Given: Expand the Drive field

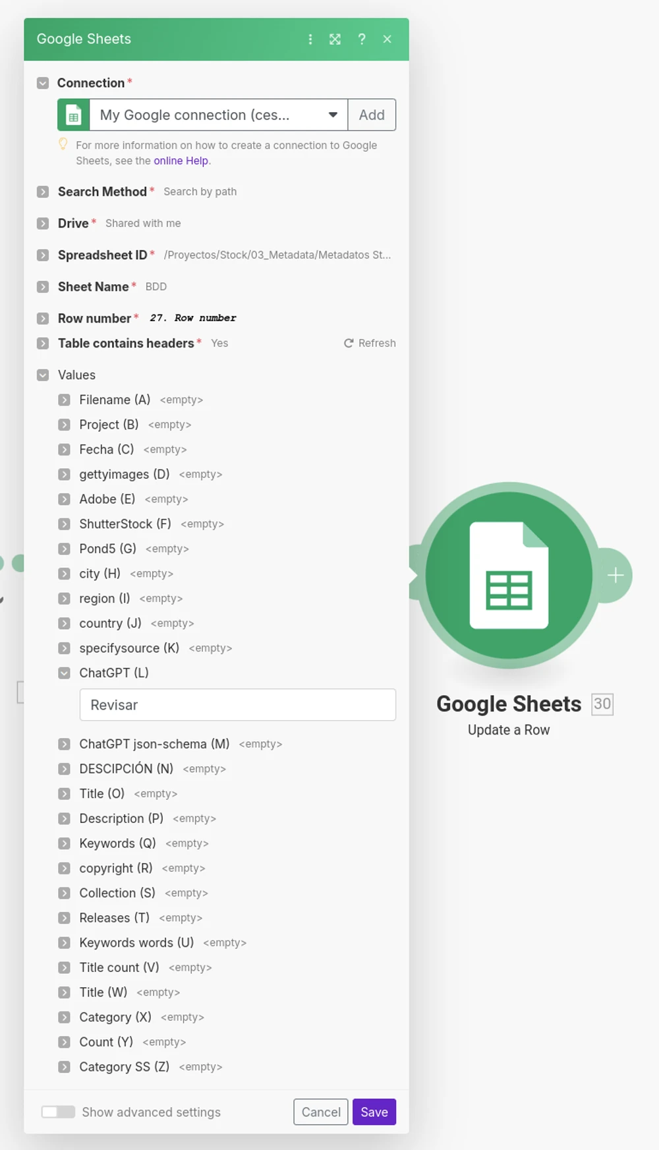Looking at the screenshot, I should (43, 224).
